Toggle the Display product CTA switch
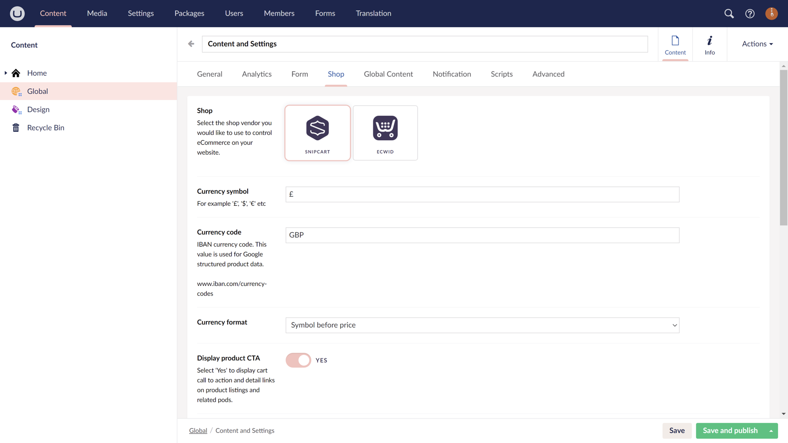Viewport: 788px width, 443px height. (298, 360)
